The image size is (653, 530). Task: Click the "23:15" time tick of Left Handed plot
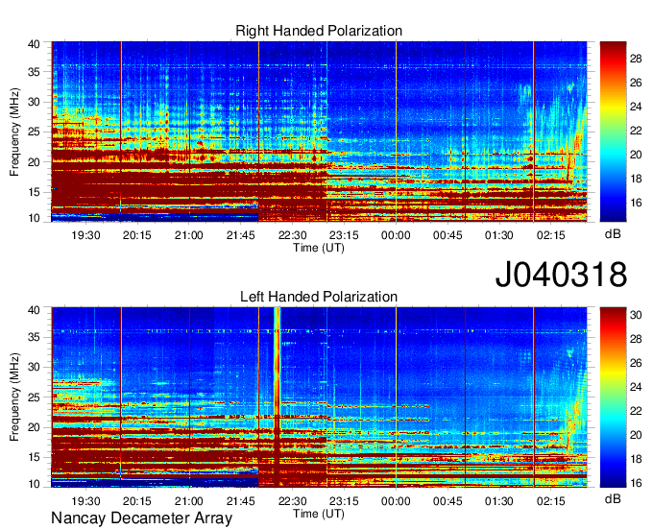[x=344, y=501]
